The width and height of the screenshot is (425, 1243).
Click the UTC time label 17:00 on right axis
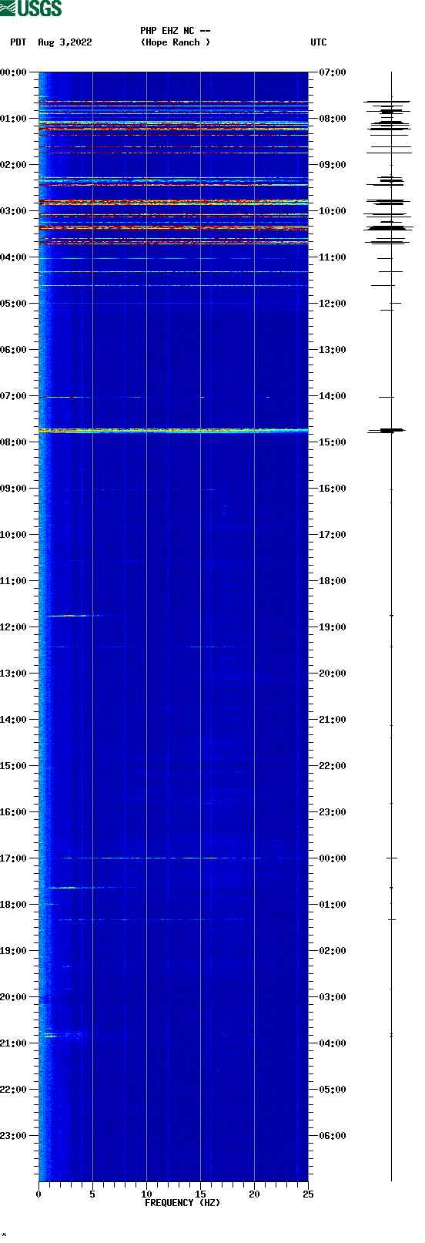[x=333, y=535]
